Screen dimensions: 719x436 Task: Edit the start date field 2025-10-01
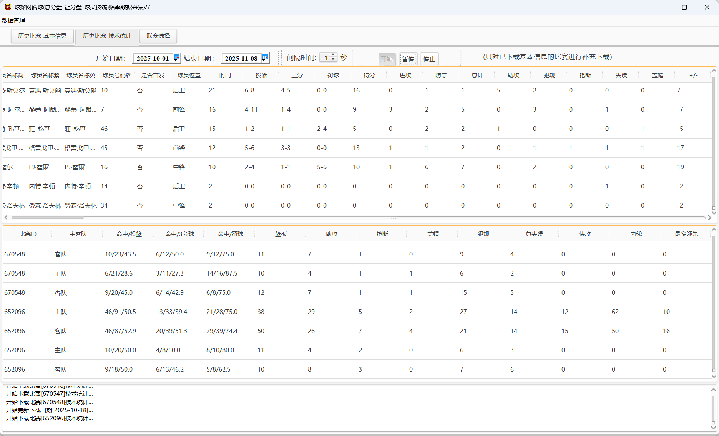click(x=153, y=58)
